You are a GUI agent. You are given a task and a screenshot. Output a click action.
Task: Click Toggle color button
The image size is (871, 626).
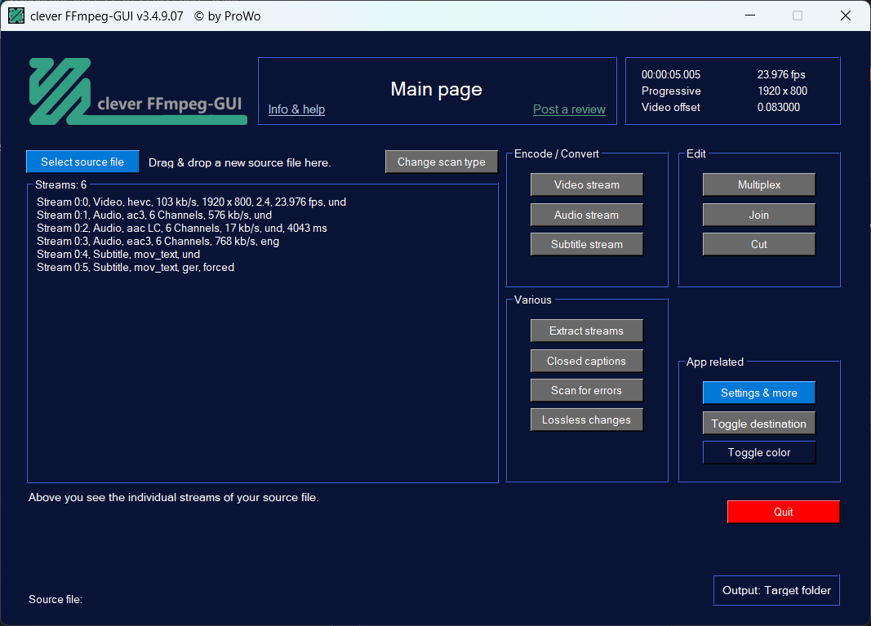click(x=759, y=452)
